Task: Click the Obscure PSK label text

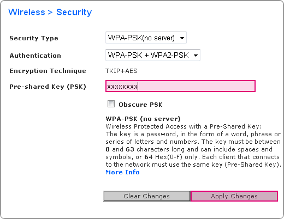Action: click(x=140, y=105)
